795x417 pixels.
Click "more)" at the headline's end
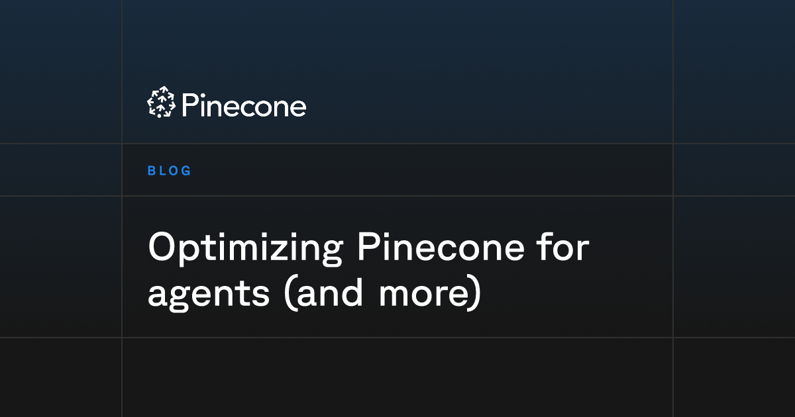[429, 293]
